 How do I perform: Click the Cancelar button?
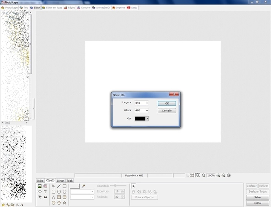coord(167,111)
